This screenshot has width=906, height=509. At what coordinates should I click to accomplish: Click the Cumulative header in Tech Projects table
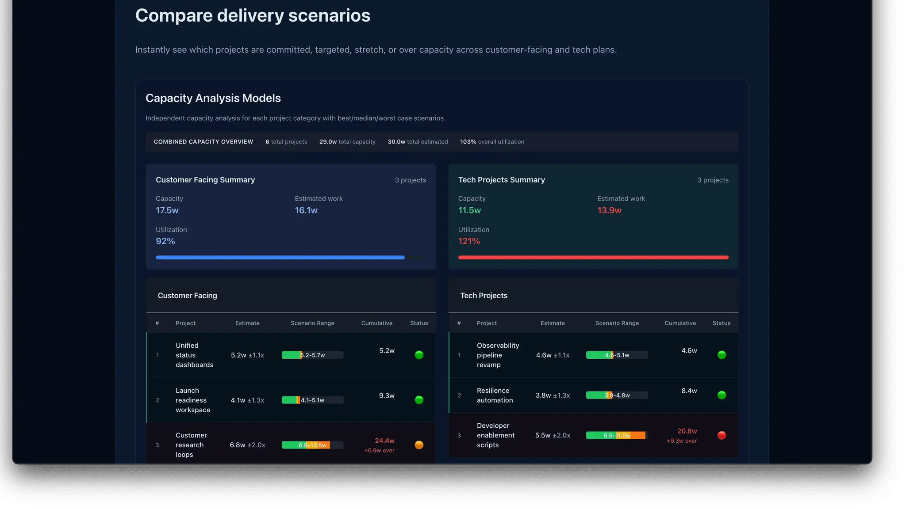680,323
